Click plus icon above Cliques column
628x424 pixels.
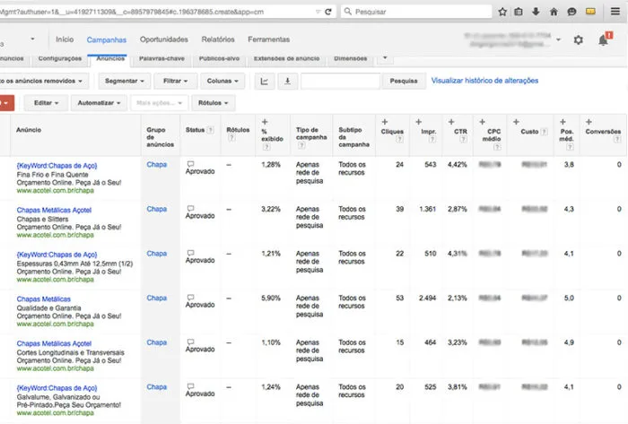pos(385,122)
